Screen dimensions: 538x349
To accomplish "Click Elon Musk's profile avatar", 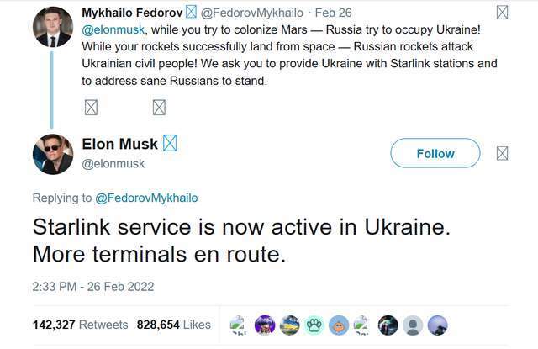I will click(x=52, y=154).
